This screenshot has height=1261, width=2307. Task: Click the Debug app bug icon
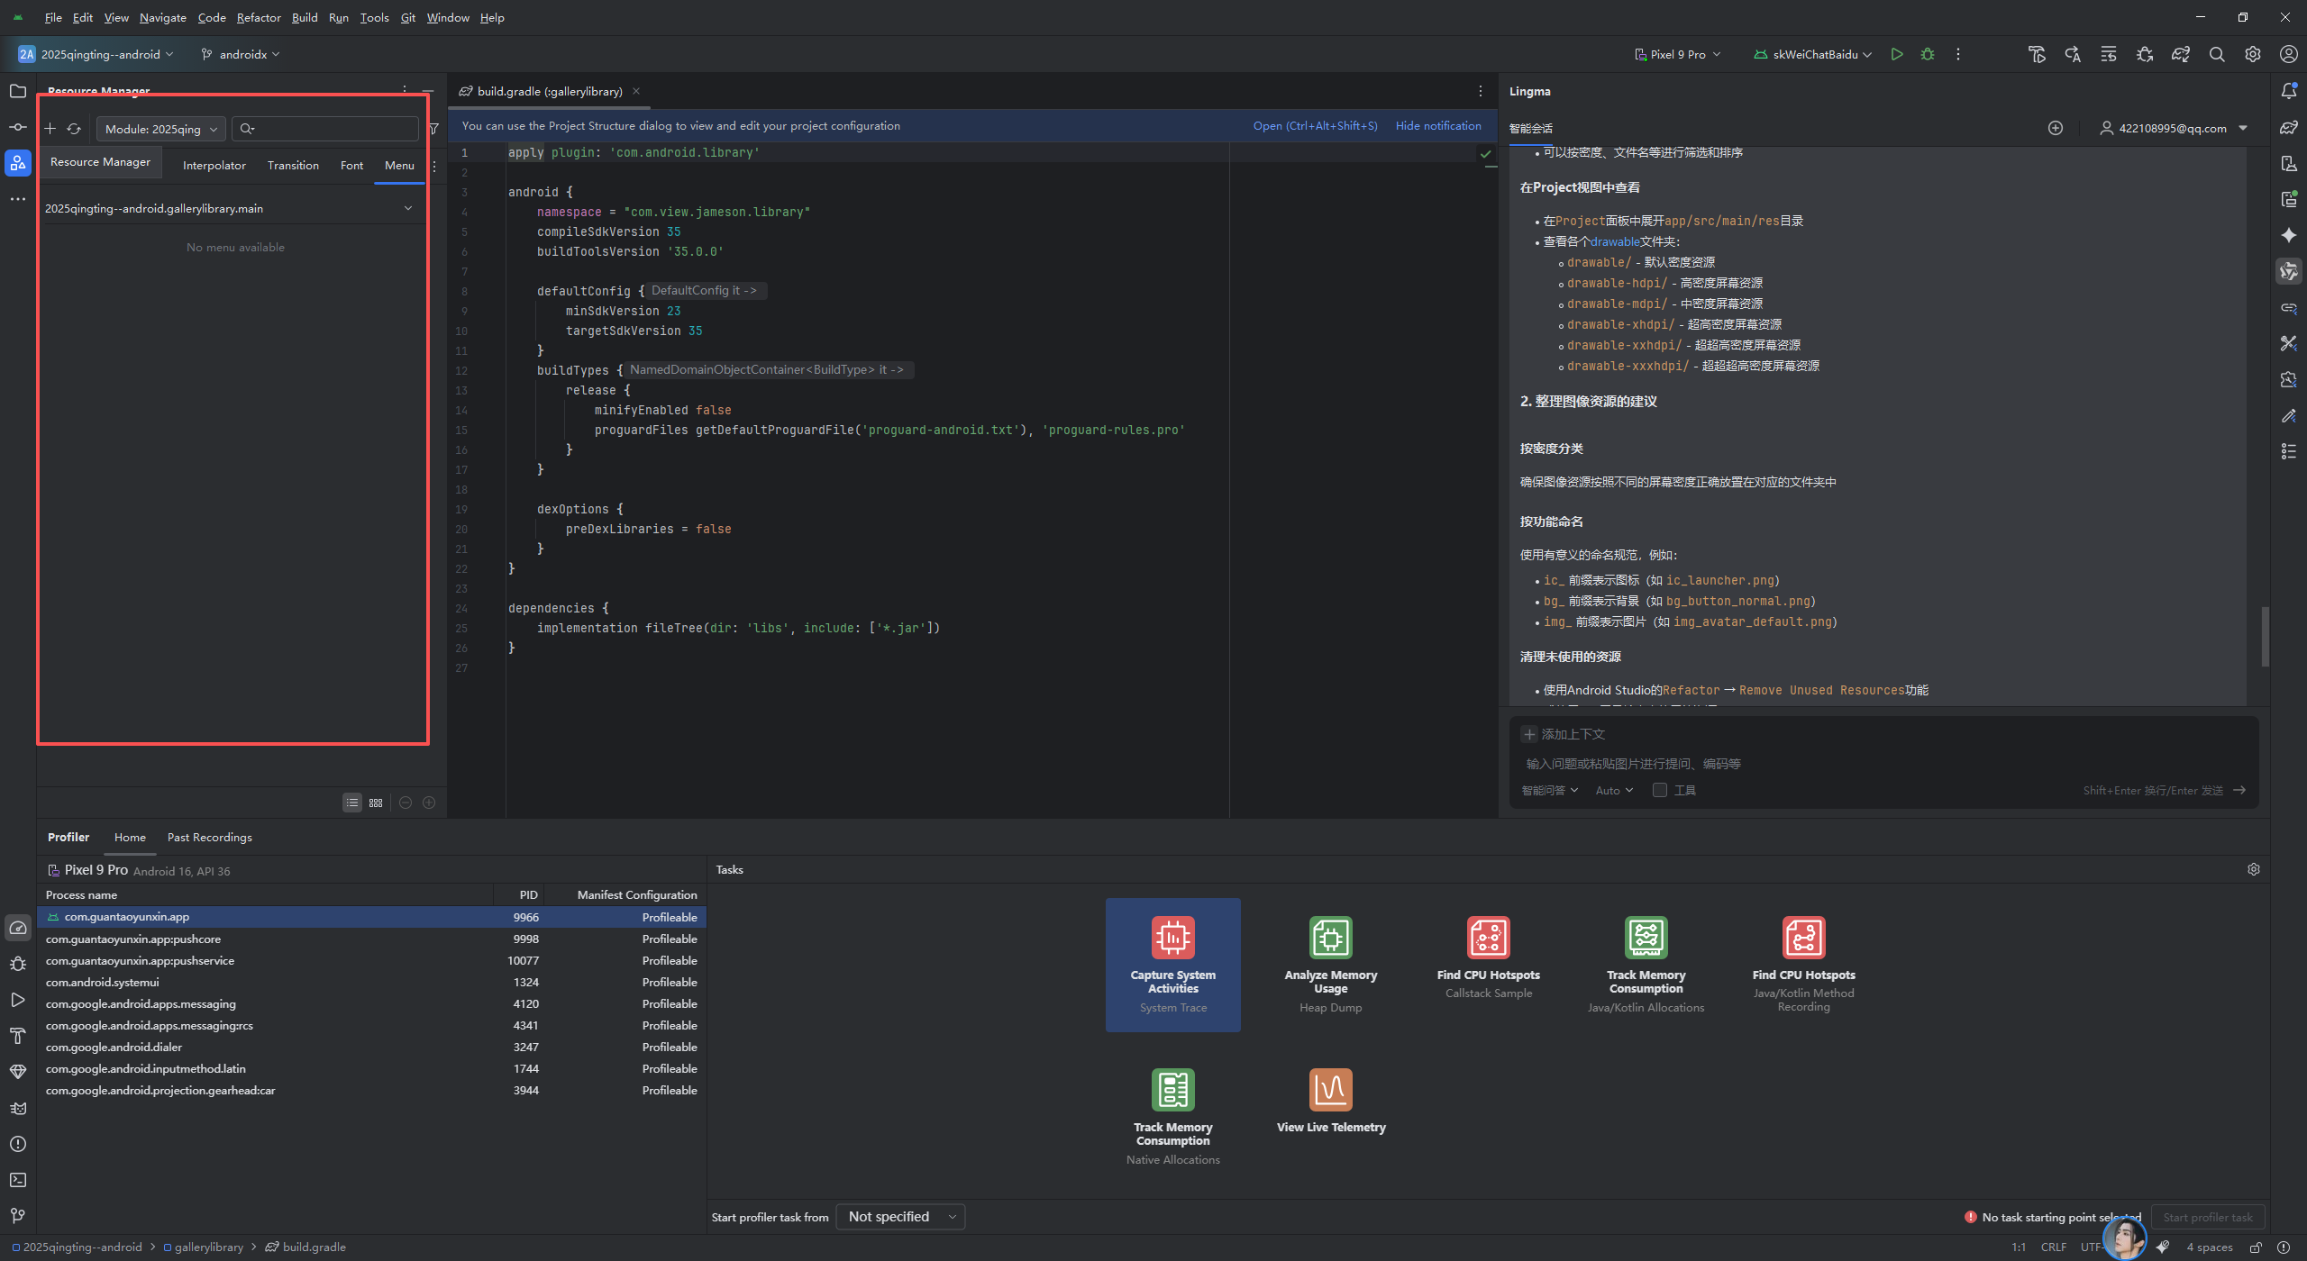click(x=1928, y=54)
